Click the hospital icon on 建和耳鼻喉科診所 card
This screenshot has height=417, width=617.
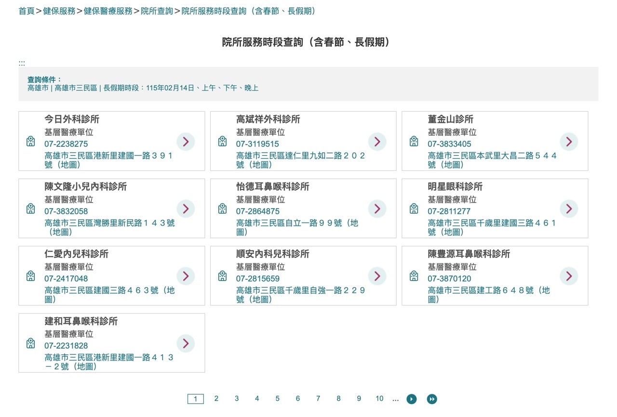coord(31,344)
